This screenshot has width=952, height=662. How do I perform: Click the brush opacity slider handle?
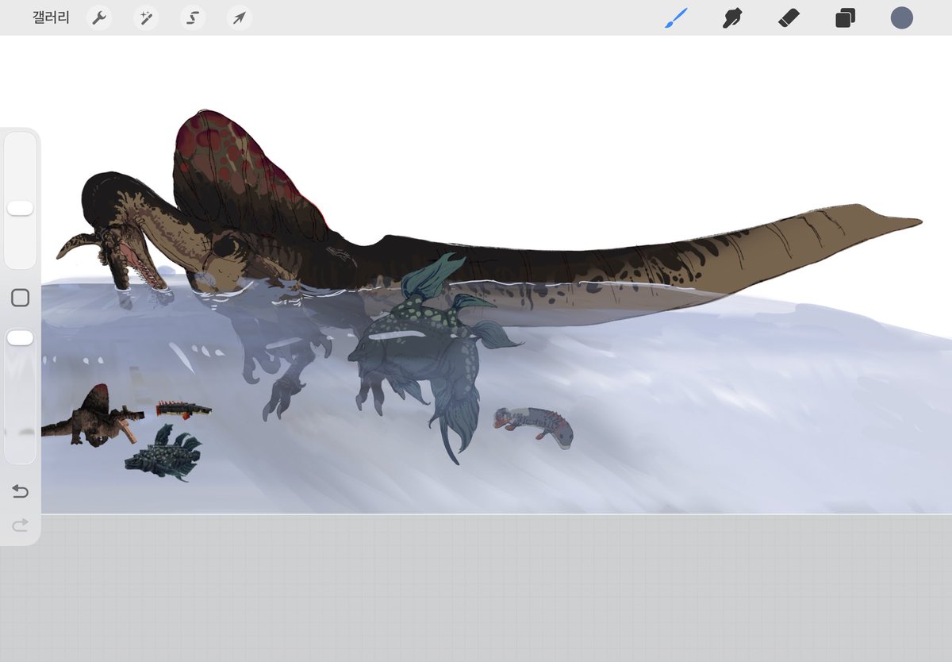point(20,338)
